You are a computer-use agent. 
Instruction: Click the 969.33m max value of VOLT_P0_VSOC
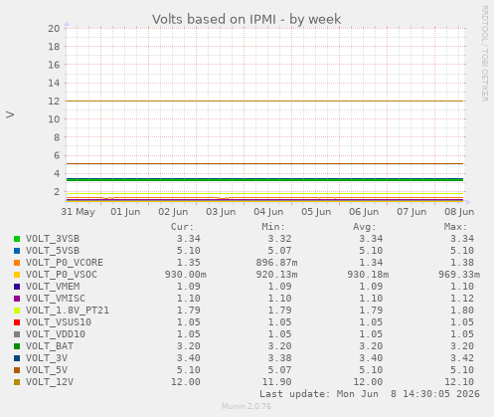point(459,275)
